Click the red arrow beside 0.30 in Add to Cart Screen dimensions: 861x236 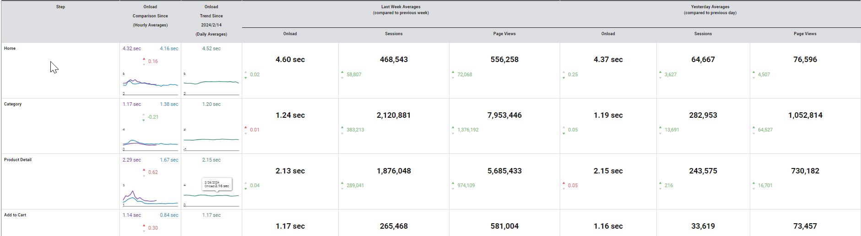tap(144, 226)
